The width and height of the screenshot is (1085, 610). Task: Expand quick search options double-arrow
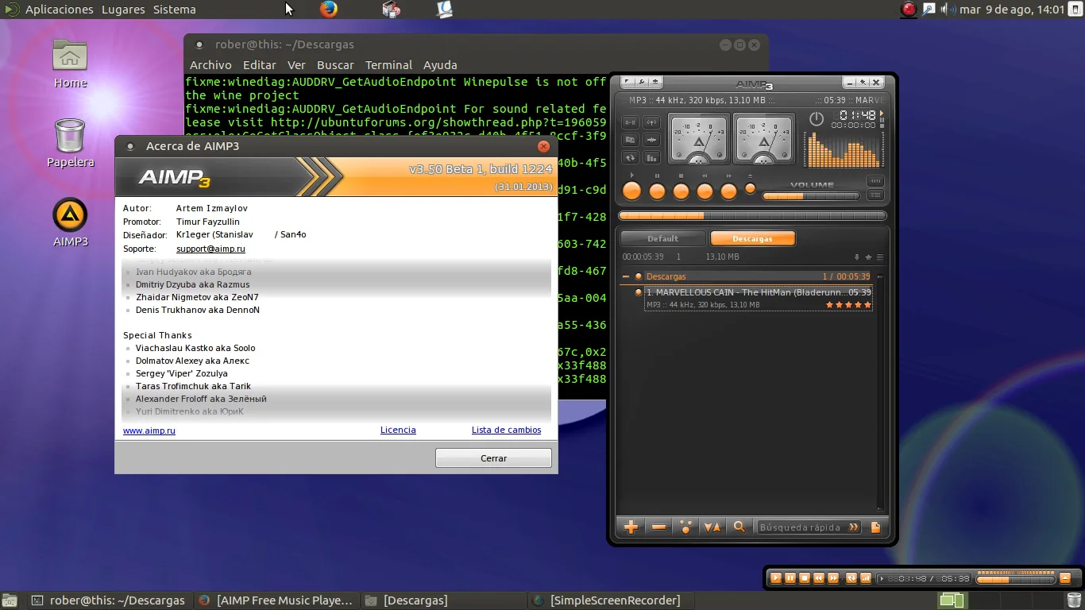point(853,527)
